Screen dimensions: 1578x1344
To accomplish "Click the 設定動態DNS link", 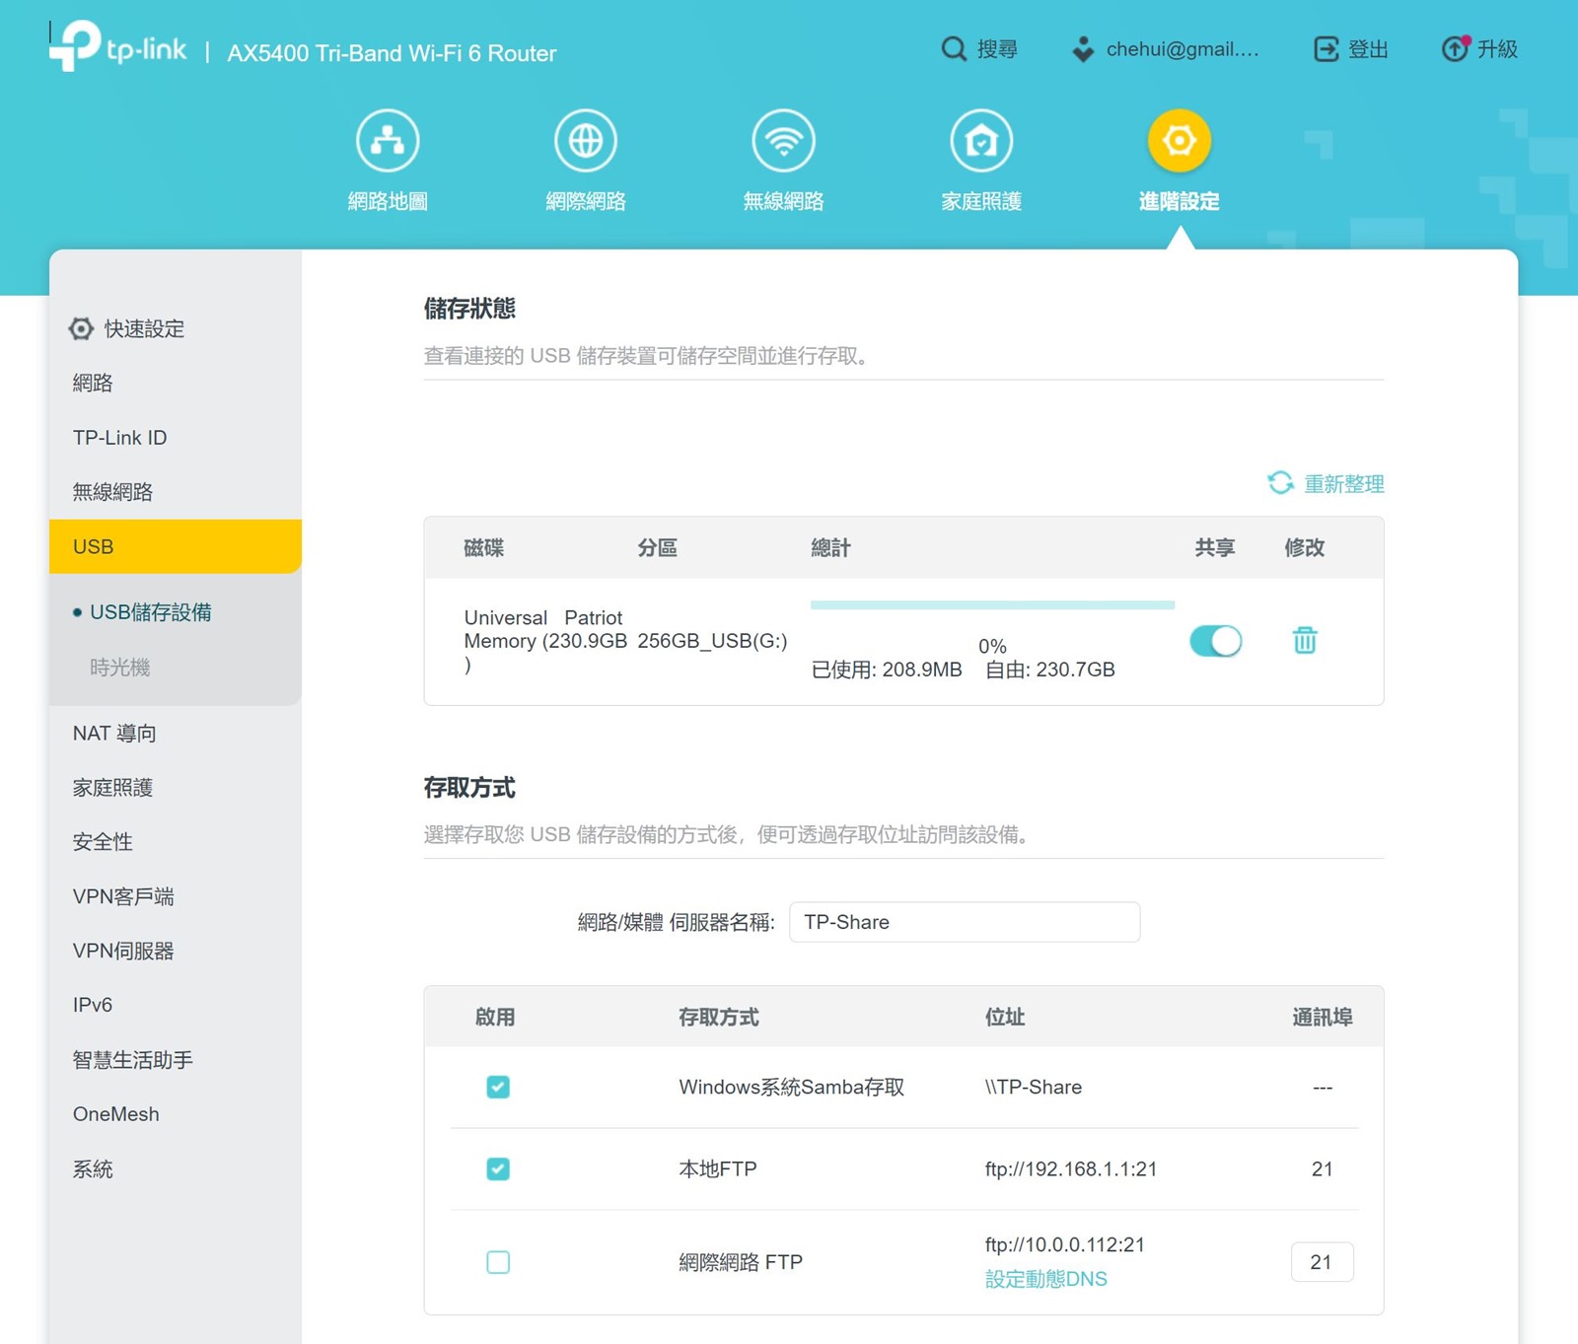I will (1045, 1279).
